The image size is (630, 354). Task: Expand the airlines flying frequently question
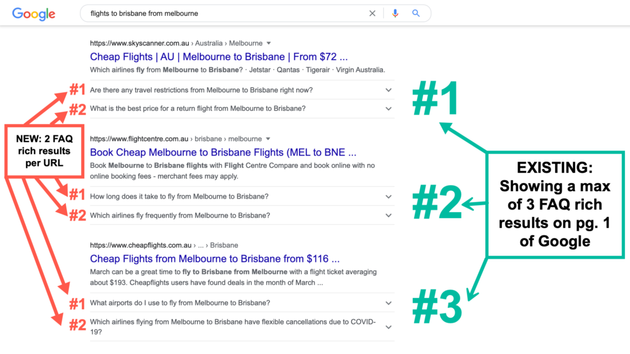click(x=388, y=215)
